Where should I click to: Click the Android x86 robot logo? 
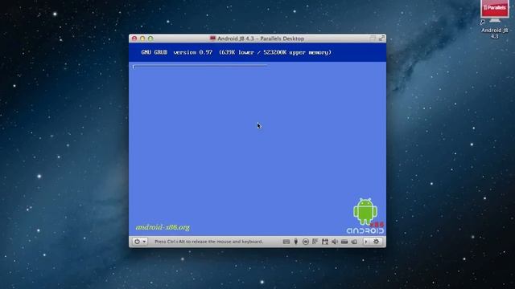point(365,216)
